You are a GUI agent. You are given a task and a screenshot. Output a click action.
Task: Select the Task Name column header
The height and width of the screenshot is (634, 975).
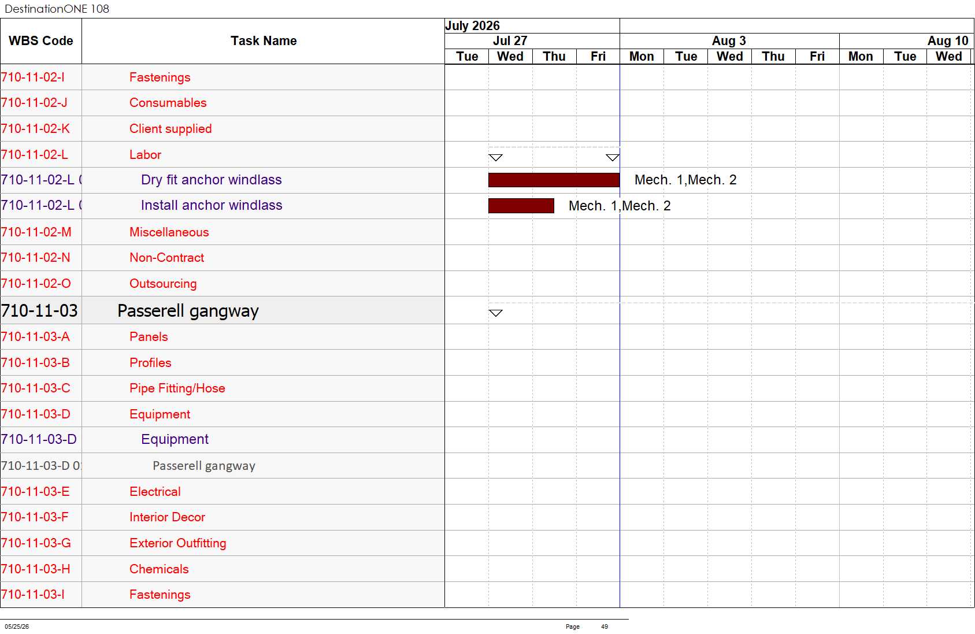click(x=264, y=41)
